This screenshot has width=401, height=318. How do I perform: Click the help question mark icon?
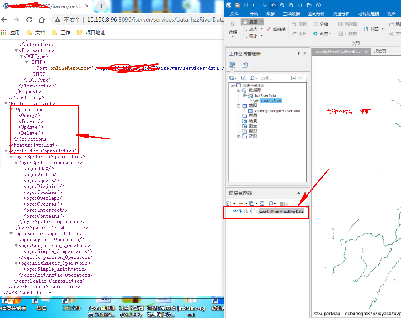click(x=318, y=5)
